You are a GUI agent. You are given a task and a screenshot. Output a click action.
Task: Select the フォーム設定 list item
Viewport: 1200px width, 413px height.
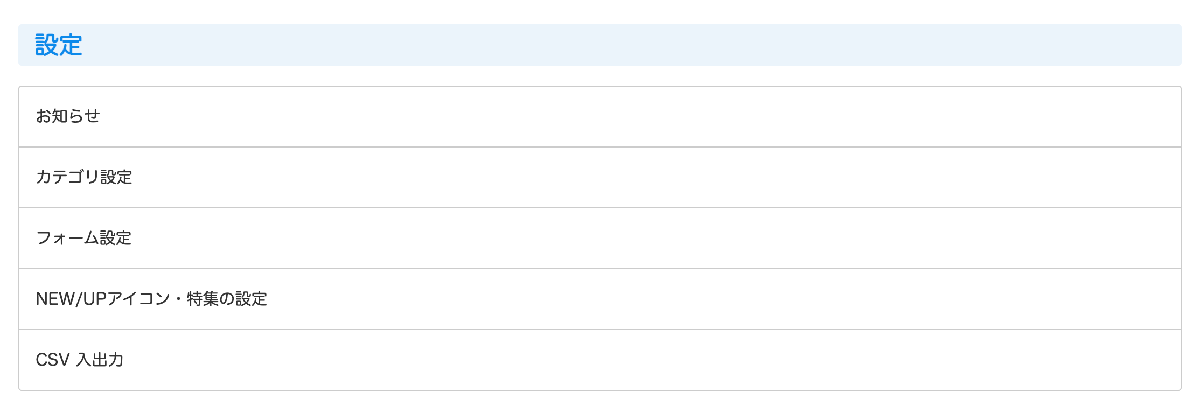coord(83,238)
